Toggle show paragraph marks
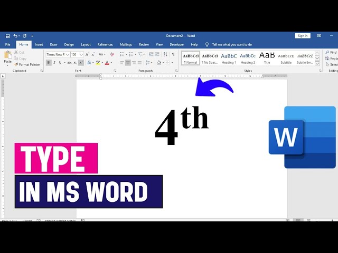This screenshot has height=253, width=338. pyautogui.click(x=173, y=54)
